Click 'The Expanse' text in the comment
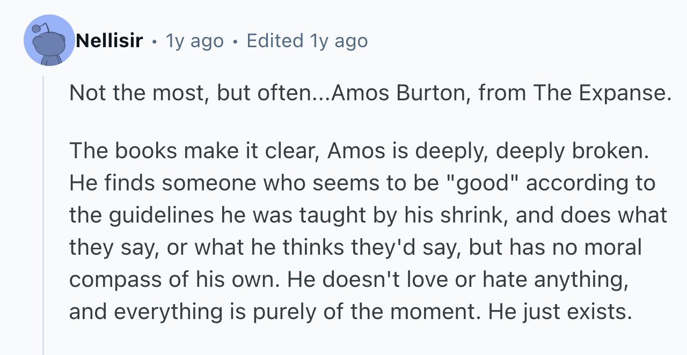The height and width of the screenshot is (355, 687). (x=602, y=93)
